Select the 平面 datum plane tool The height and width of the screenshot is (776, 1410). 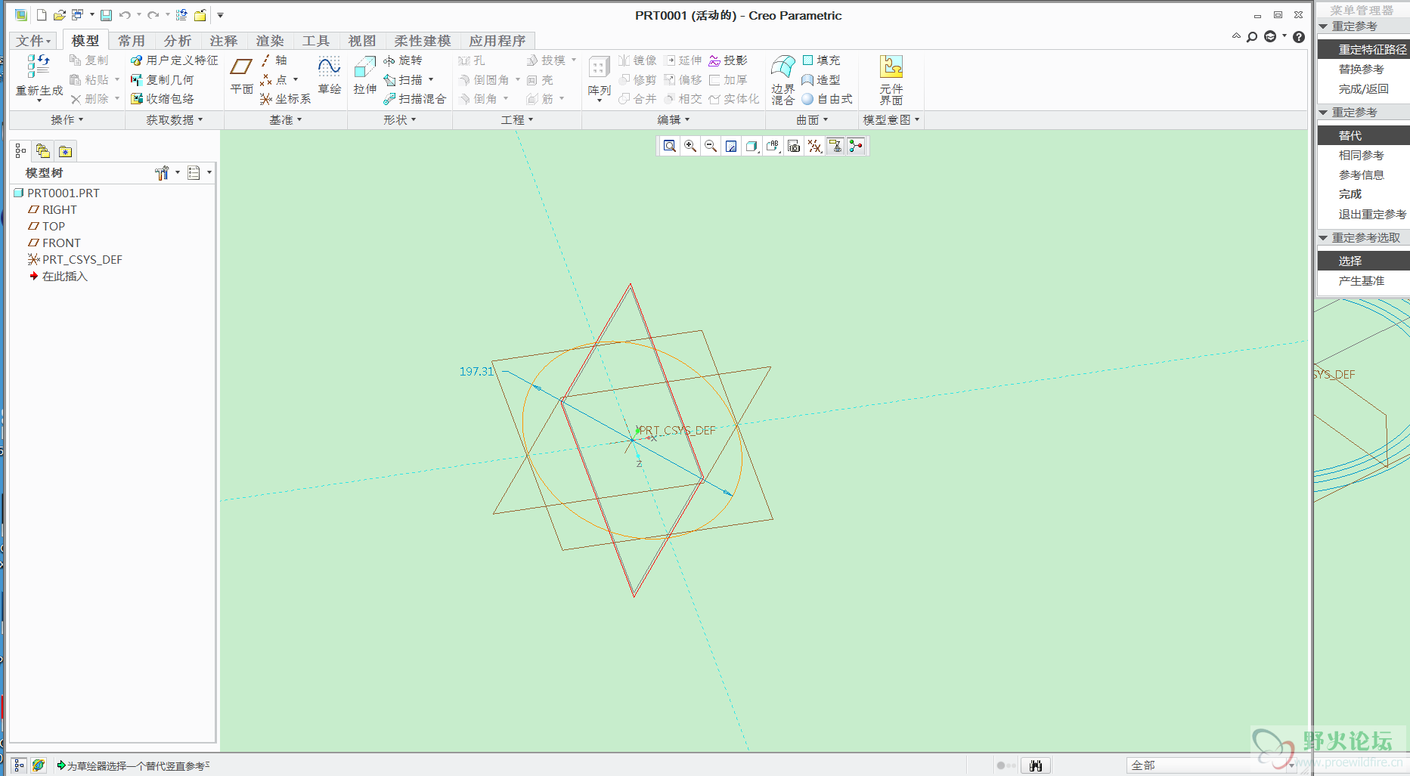click(242, 76)
